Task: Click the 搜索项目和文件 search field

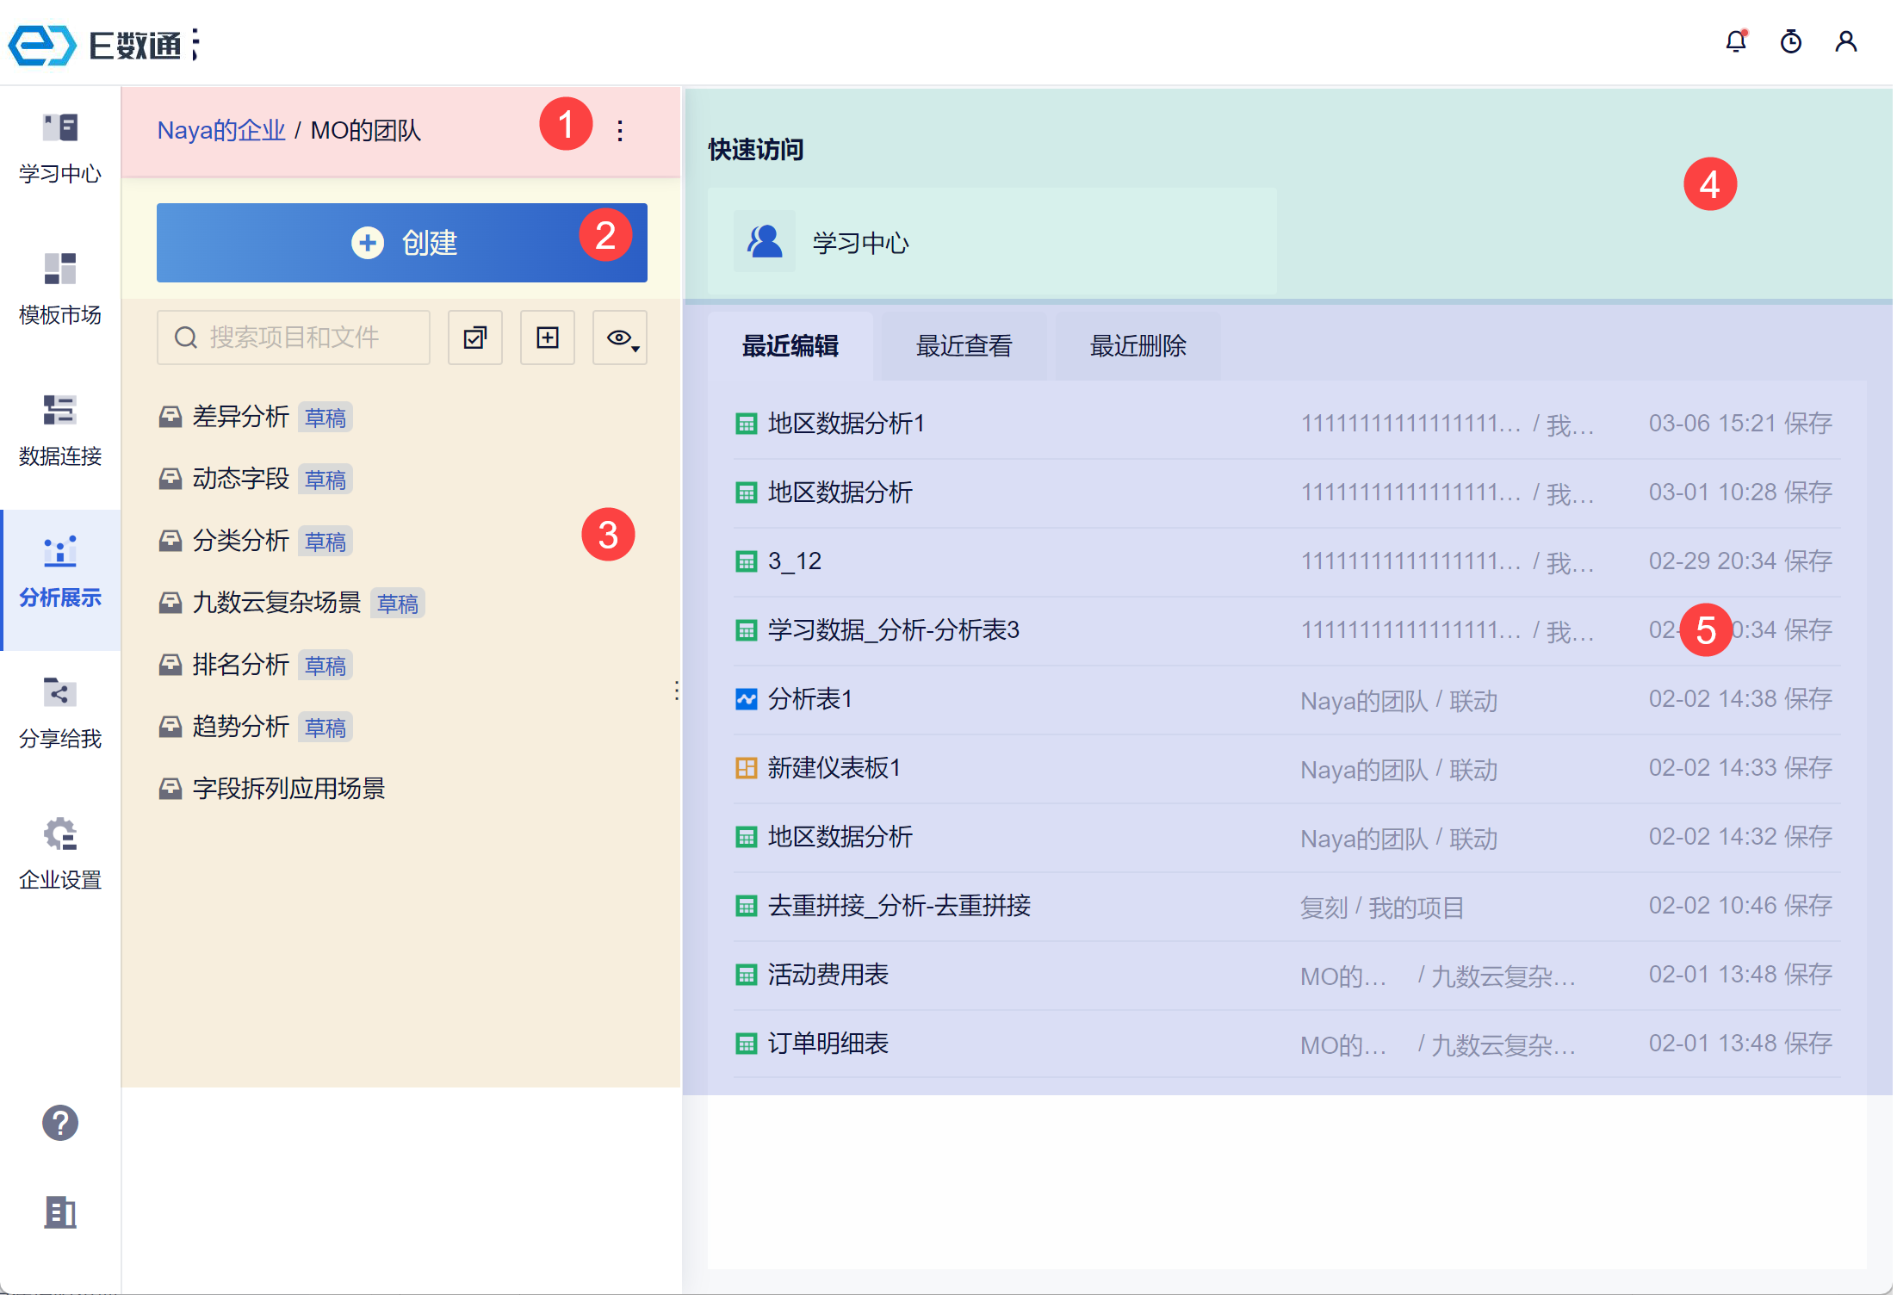Action: (294, 338)
